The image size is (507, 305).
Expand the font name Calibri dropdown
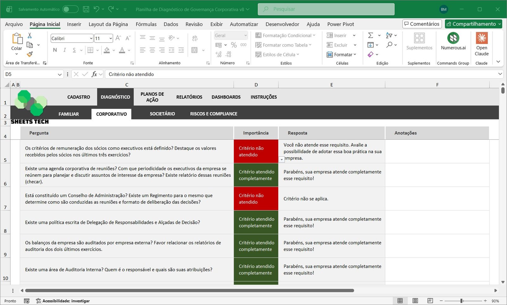(x=91, y=39)
